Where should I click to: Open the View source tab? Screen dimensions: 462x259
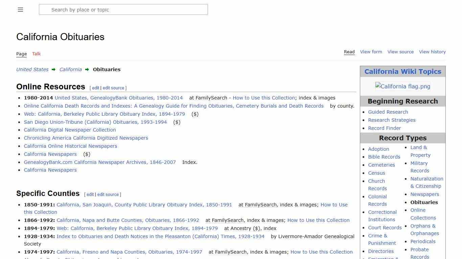[400, 52]
